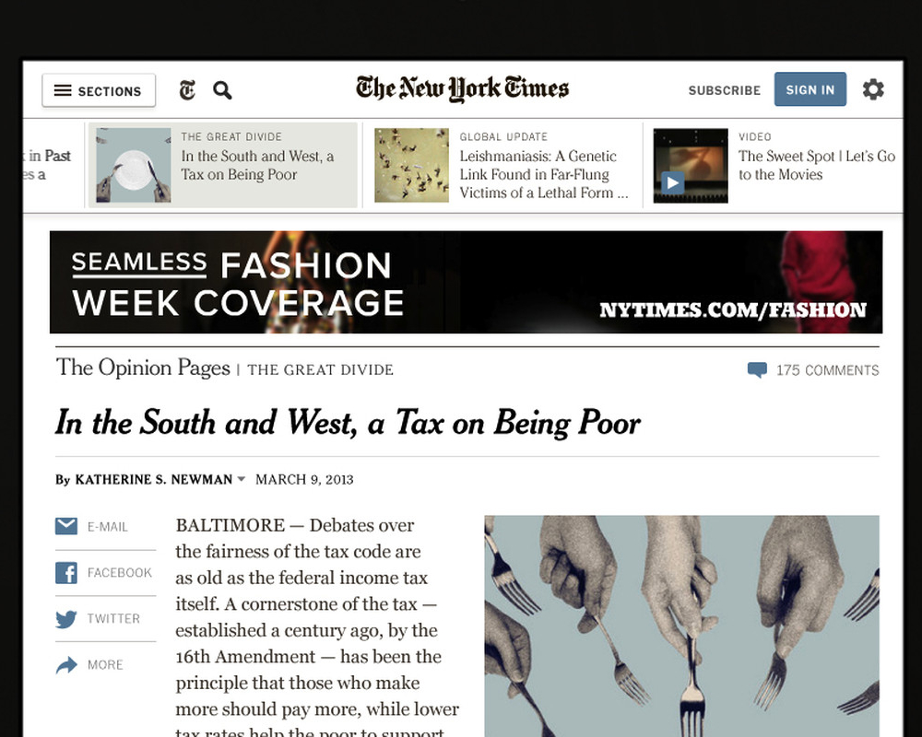Share on Twitter using the bird icon
The image size is (922, 737).
tap(66, 619)
